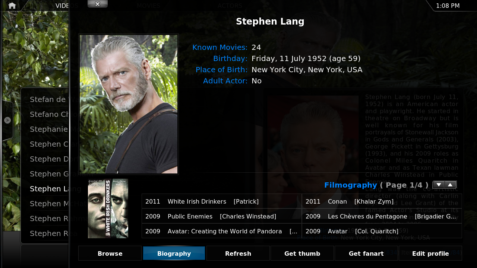The image size is (477, 268).
Task: Open Les Chèvres du Pentagone entry
Action: click(382, 216)
